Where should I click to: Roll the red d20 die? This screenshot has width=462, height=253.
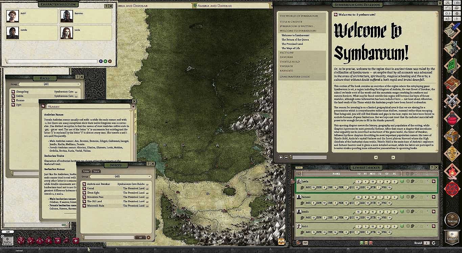pyautogui.click(x=21, y=240)
